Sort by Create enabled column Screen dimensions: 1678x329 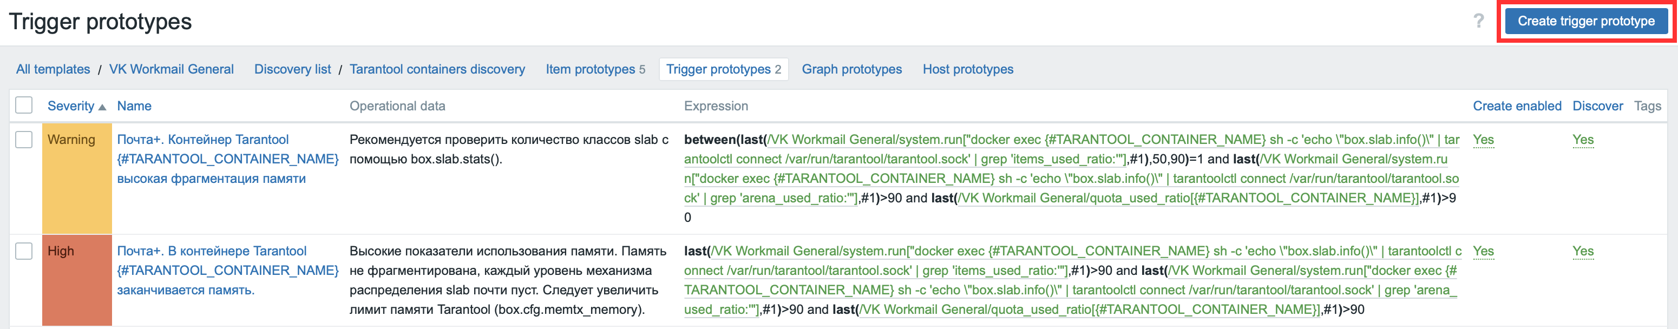click(1517, 106)
